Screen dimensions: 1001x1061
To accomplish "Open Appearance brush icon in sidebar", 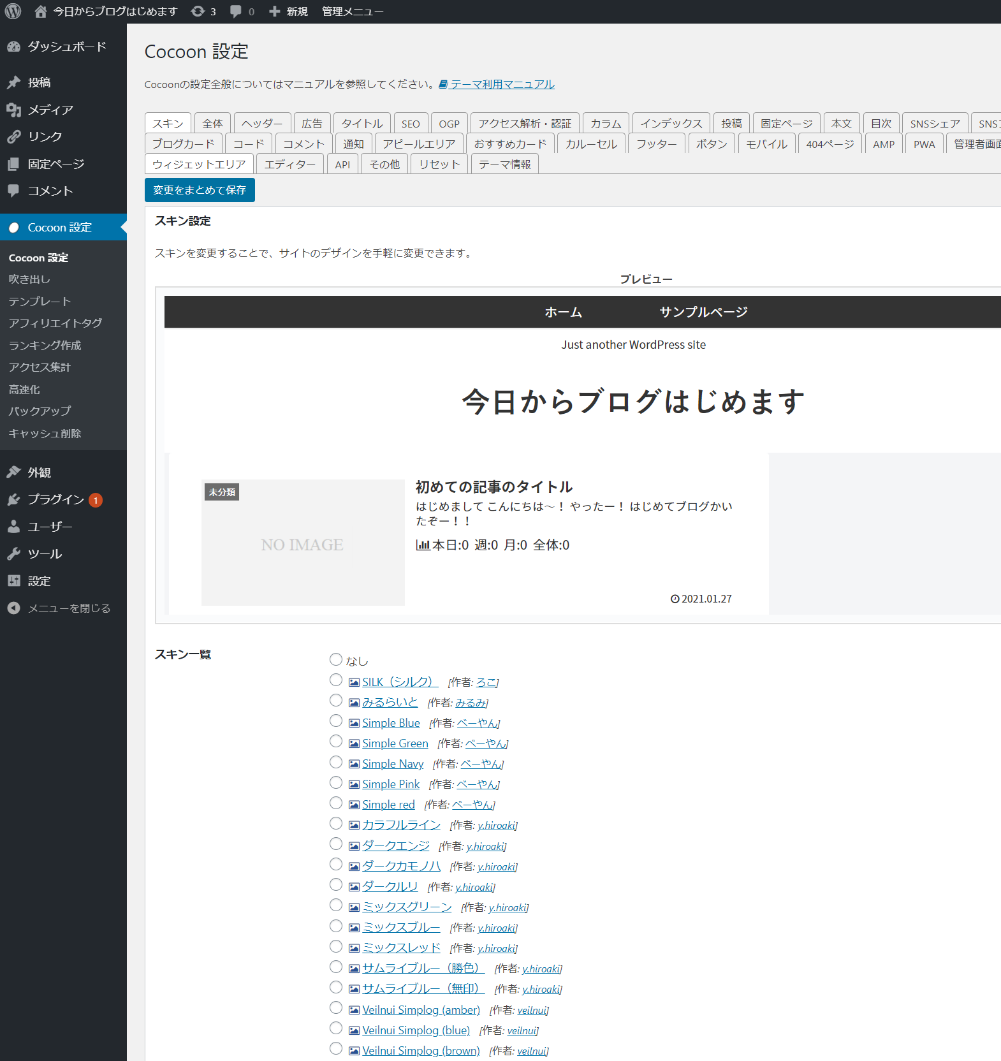I will point(14,472).
